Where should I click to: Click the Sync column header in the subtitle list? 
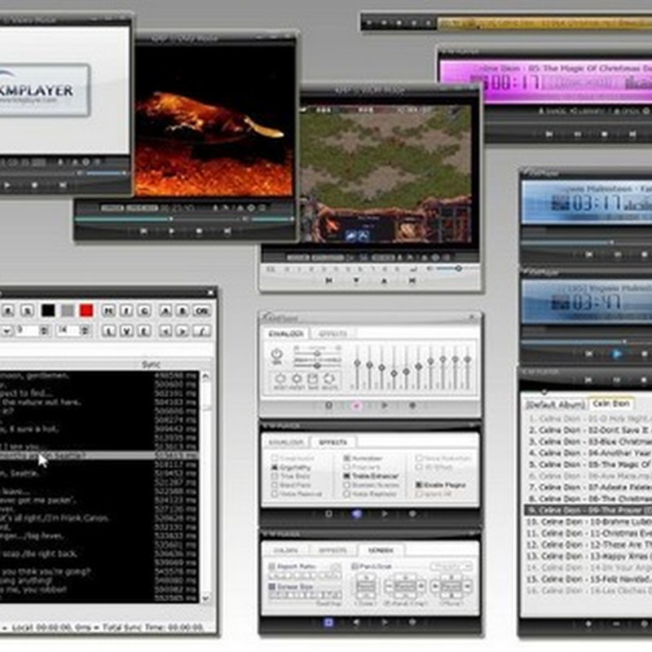click(151, 364)
